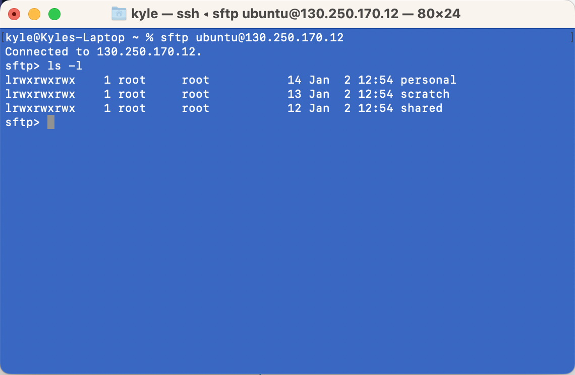Viewport: 575px width, 375px height.
Task: Click the 'Connected to 130.250.170.12.' line
Action: [x=103, y=52]
